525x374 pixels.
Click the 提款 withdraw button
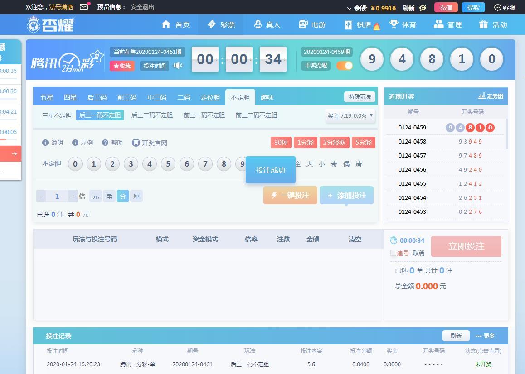coord(473,7)
